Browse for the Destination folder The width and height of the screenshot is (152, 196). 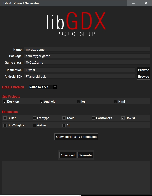point(143,70)
